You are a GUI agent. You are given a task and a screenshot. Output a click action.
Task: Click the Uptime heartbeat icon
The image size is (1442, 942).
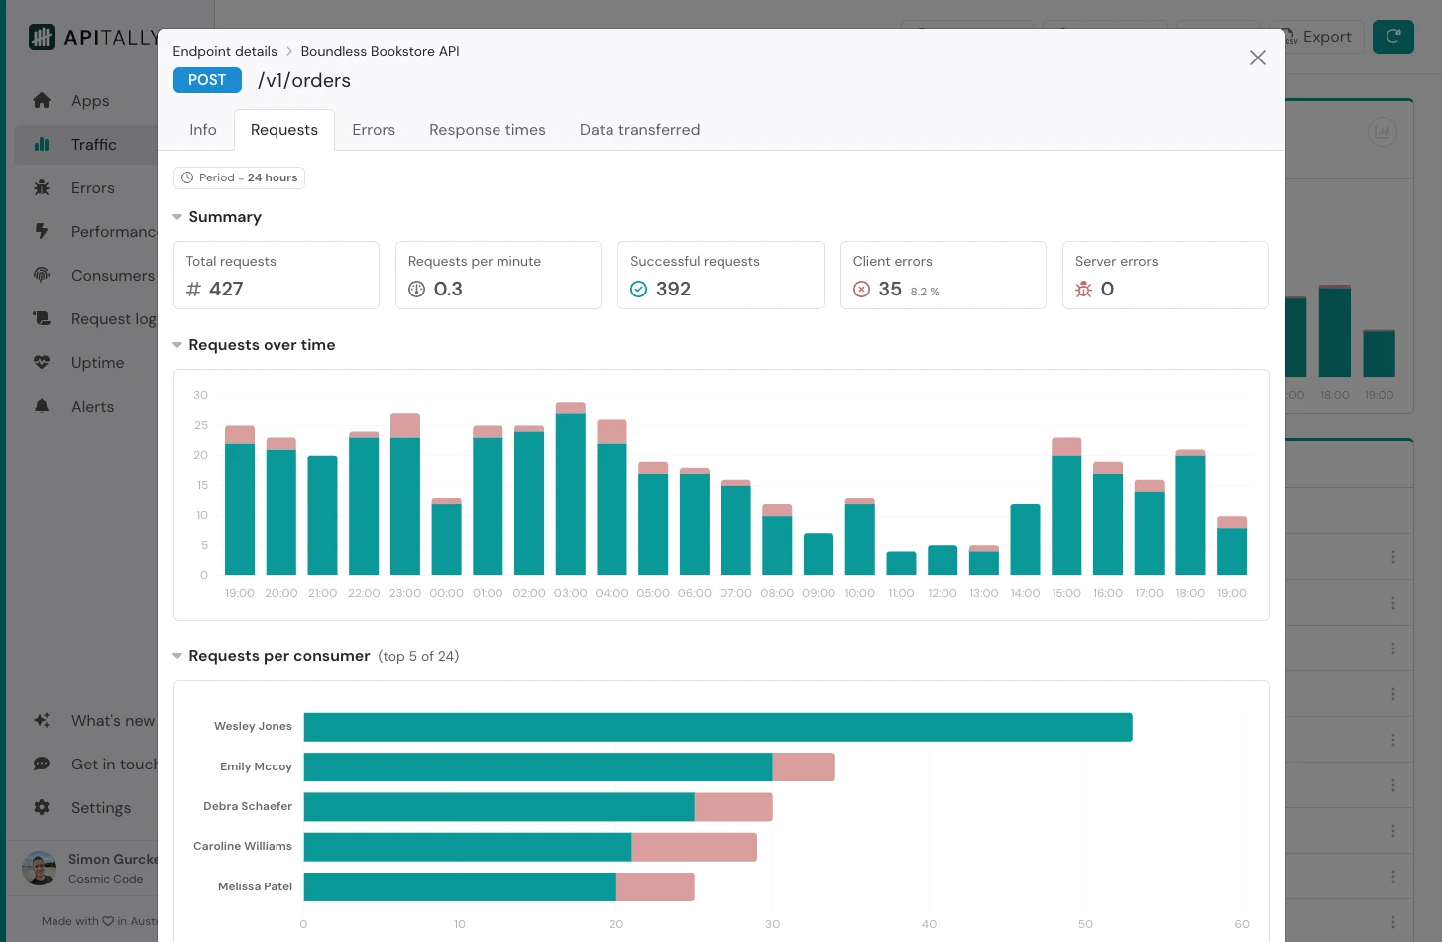[42, 363]
